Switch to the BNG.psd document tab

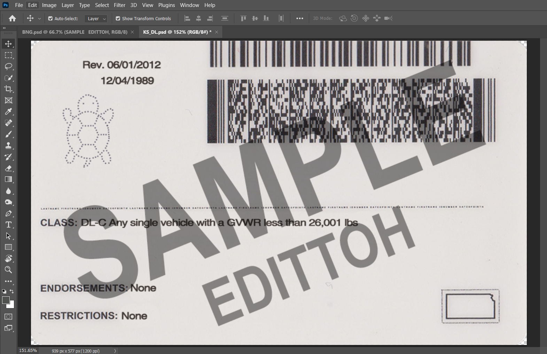click(x=75, y=32)
